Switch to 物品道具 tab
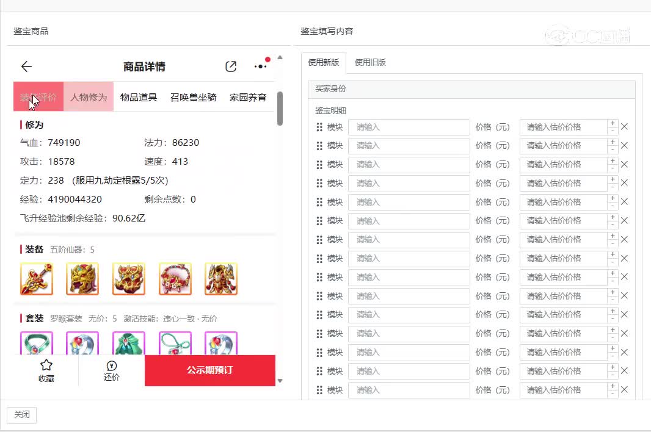The image size is (651, 432). [x=138, y=97]
